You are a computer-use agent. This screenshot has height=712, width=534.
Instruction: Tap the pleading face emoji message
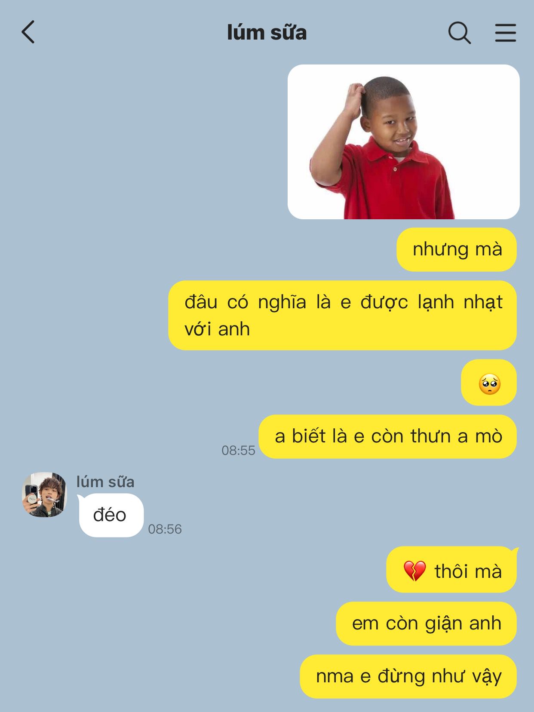pyautogui.click(x=489, y=383)
